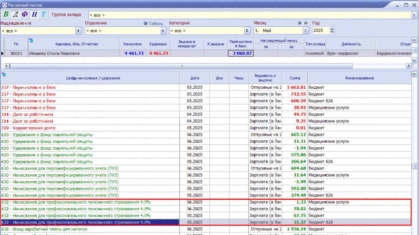Click the icon in the «Фамилия, Имя, Отчество» header
The width and height of the screenshot is (419, 235).
pos(31,41)
